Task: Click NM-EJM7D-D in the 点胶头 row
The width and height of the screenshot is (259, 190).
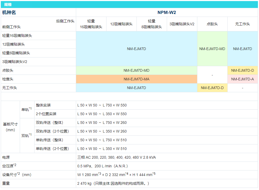Action: click(242, 70)
